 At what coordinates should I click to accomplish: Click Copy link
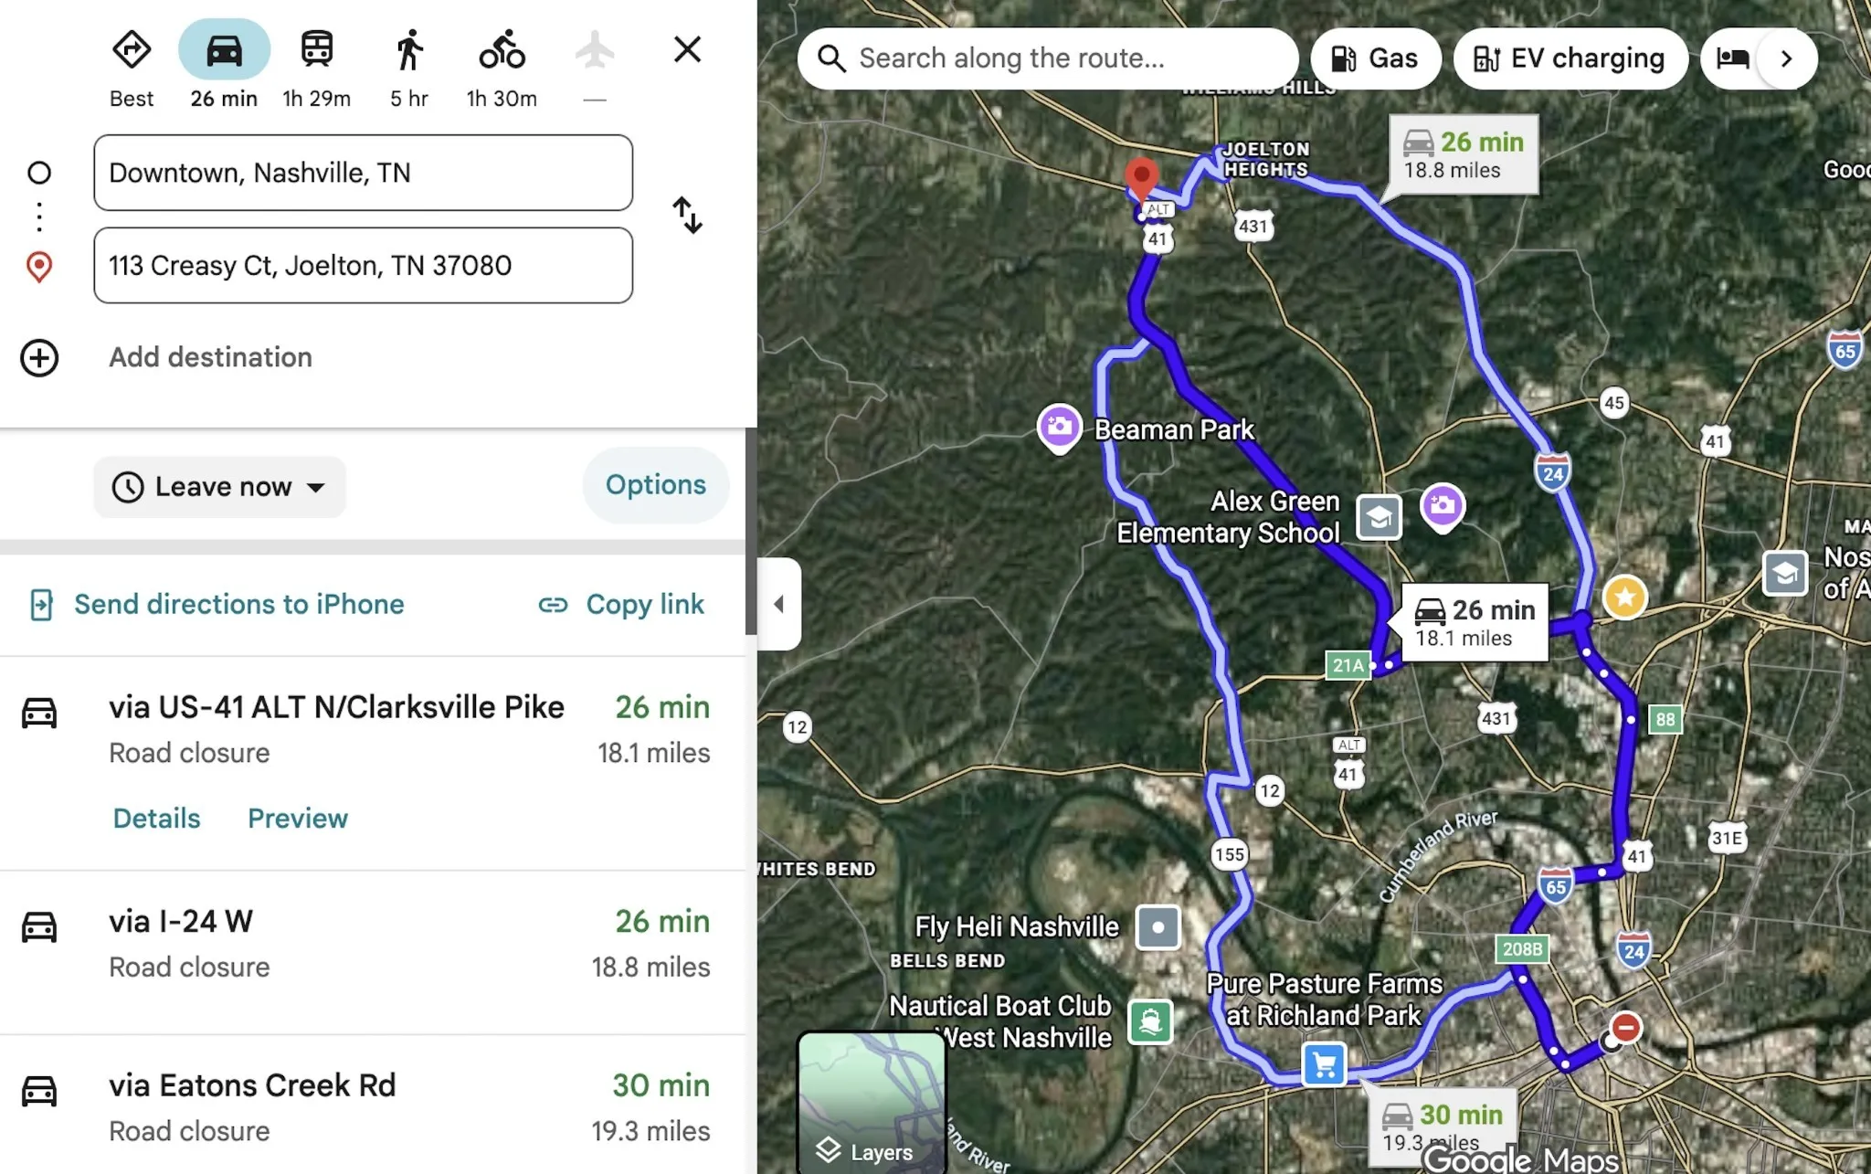tap(622, 605)
